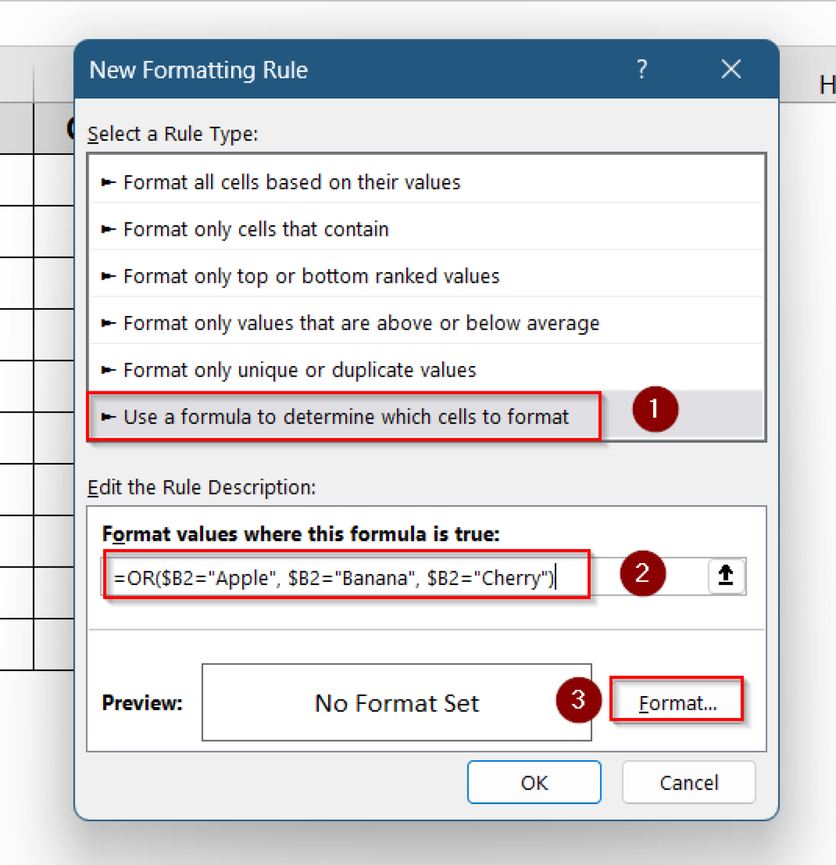Select 'Format only unique or duplicate values'
This screenshot has width=836, height=865.
(x=299, y=370)
